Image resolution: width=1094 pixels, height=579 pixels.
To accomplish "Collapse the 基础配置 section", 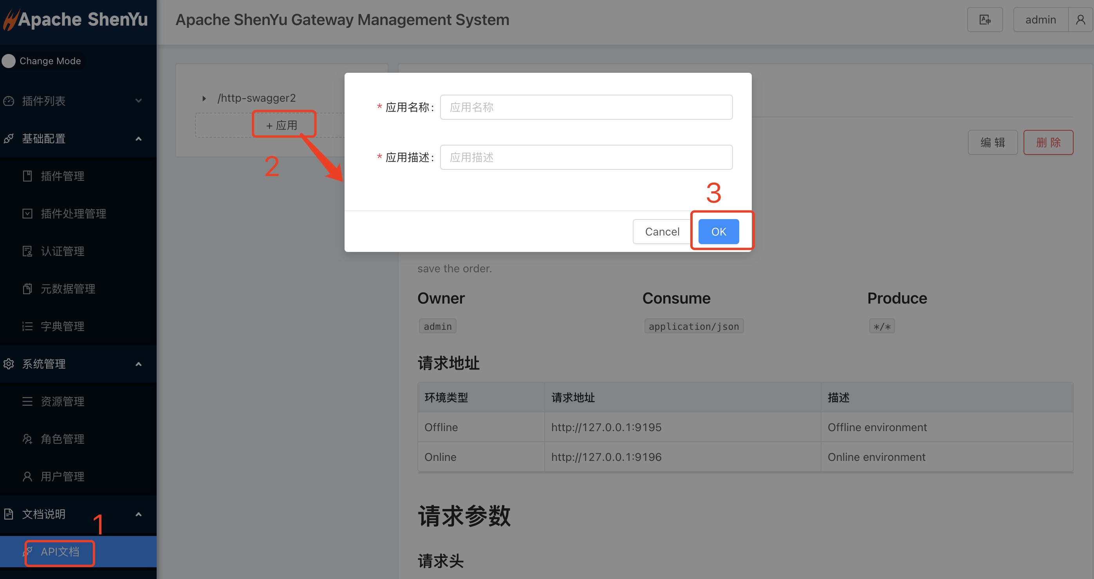I will coord(139,139).
